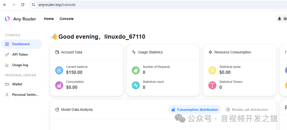Viewport: 287px width, 130px height.
Task: Click the Resource Consumption card title
Action: point(233,52)
